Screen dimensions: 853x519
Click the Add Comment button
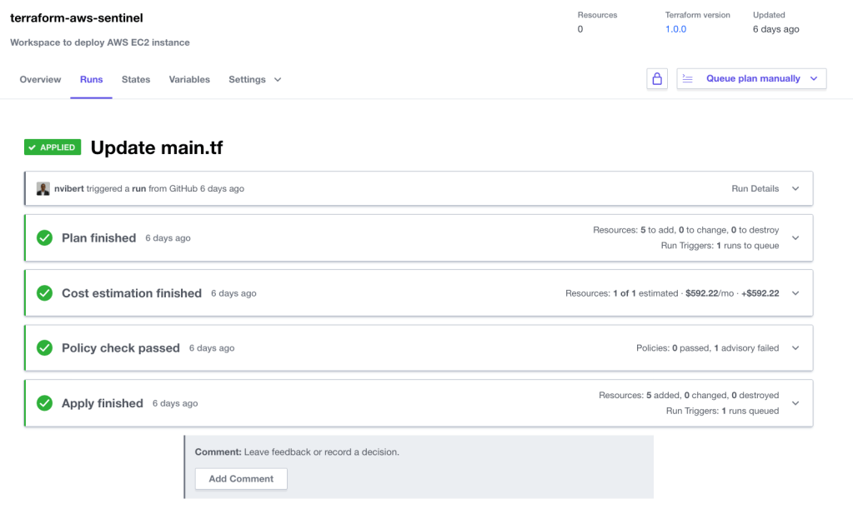pyautogui.click(x=241, y=479)
